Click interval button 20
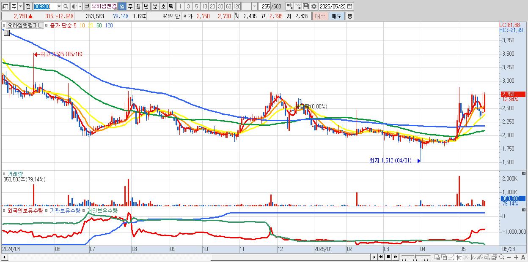Screen dimensions: 528x262 [x=212, y=6]
